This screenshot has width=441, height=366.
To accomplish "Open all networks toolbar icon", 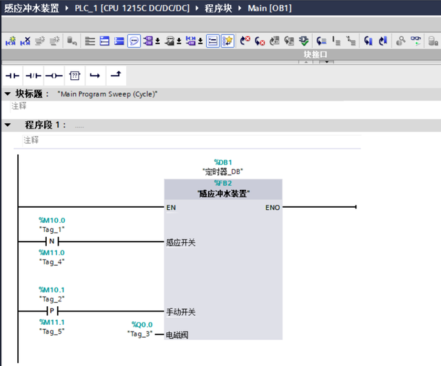I will 90,41.
